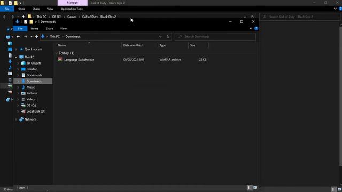Open the View tab in Downloads window
This screenshot has height=192, width=342.
[63, 28]
